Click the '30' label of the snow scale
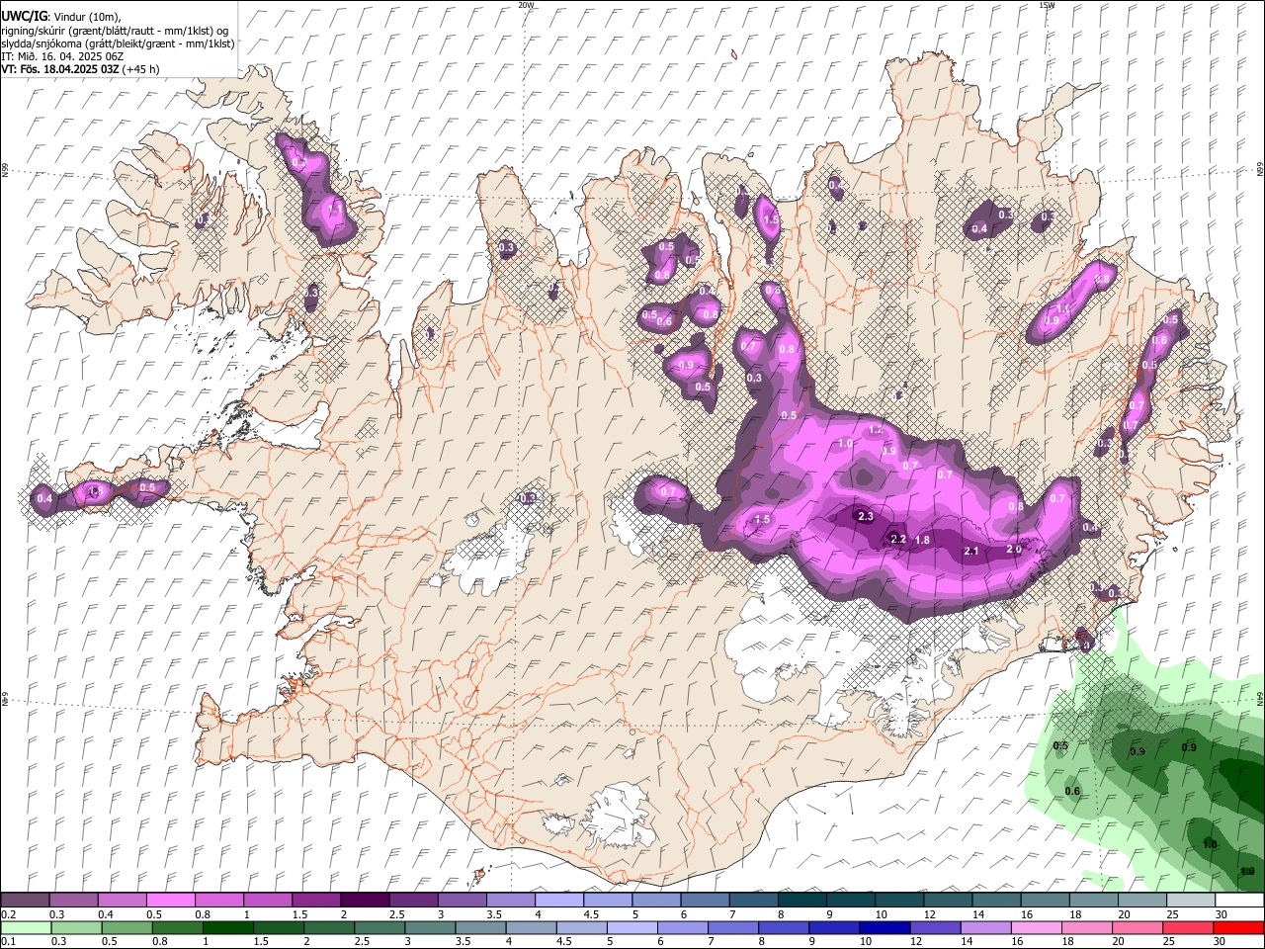This screenshot has width=1265, height=949. (x=1223, y=914)
